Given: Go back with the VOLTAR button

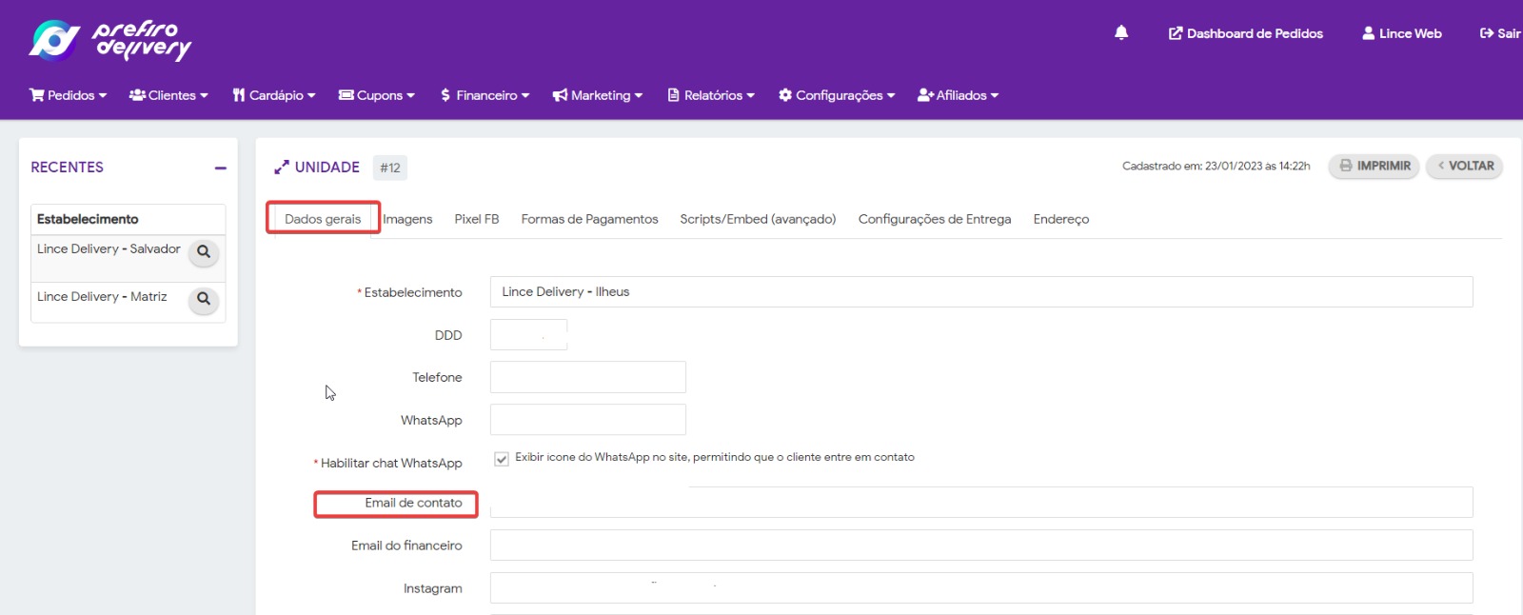Looking at the screenshot, I should click(x=1464, y=166).
